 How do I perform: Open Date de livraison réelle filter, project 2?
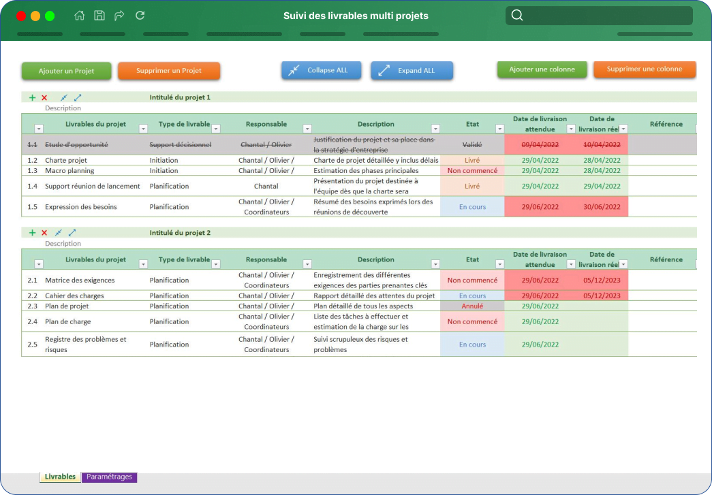click(x=624, y=264)
